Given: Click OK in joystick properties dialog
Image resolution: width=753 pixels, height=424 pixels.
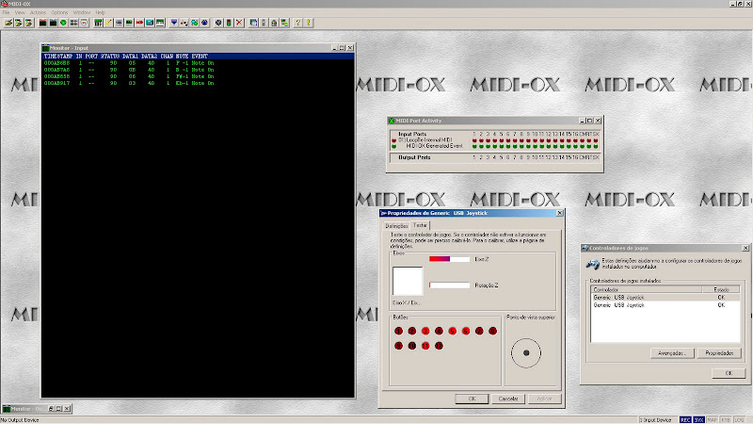Looking at the screenshot, I should click(472, 399).
